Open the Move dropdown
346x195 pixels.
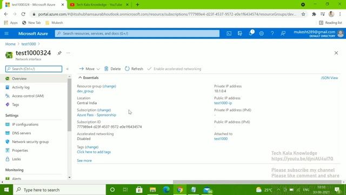pyautogui.click(x=89, y=69)
